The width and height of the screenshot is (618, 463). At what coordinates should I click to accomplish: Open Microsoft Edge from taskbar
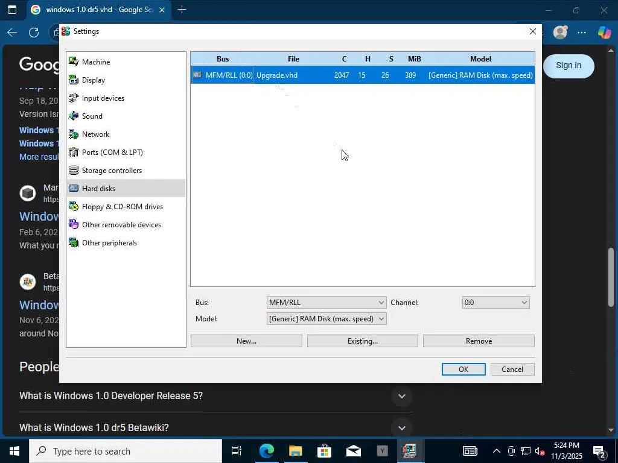(266, 451)
